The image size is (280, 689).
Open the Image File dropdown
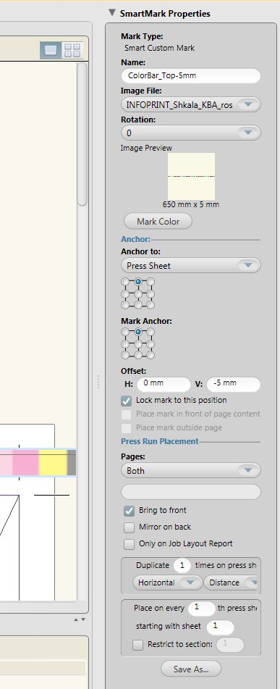[x=191, y=105]
